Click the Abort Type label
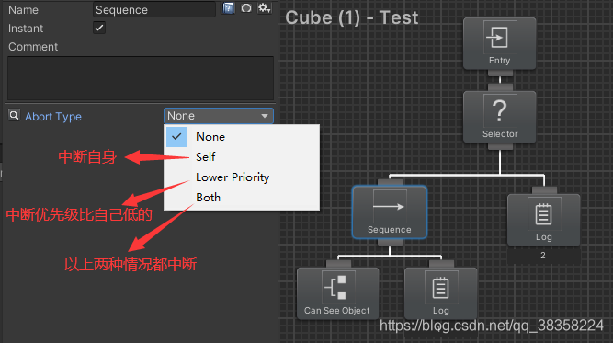The height and width of the screenshot is (343, 613). 53,117
